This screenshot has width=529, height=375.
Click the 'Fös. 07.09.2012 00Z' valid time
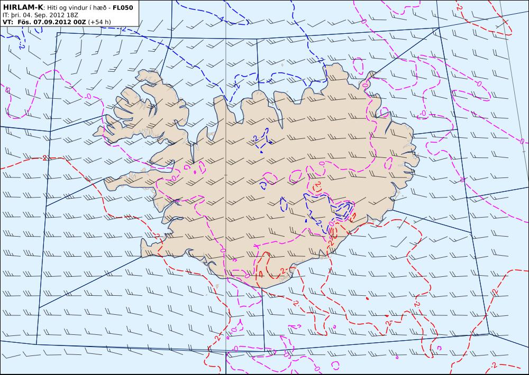pos(52,22)
